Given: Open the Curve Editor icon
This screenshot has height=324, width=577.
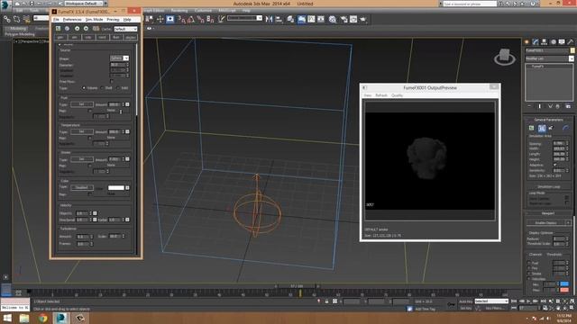Looking at the screenshot, I should tap(311, 19).
